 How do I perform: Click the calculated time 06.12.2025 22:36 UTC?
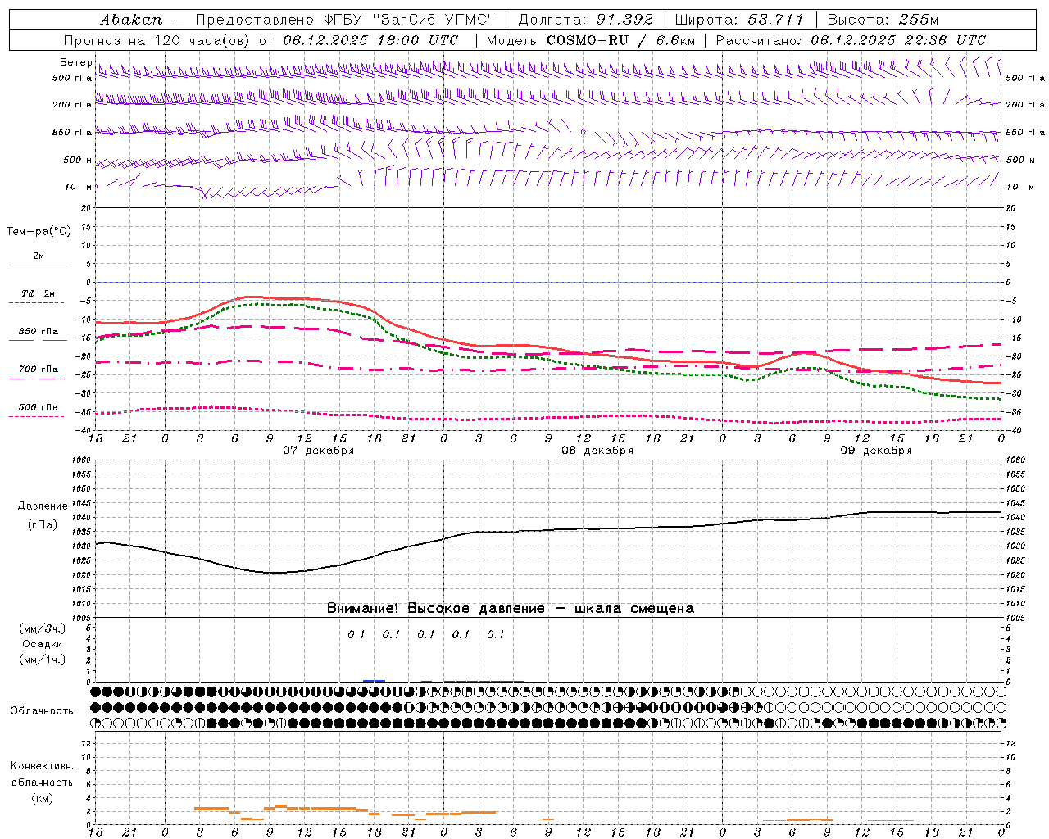[898, 40]
